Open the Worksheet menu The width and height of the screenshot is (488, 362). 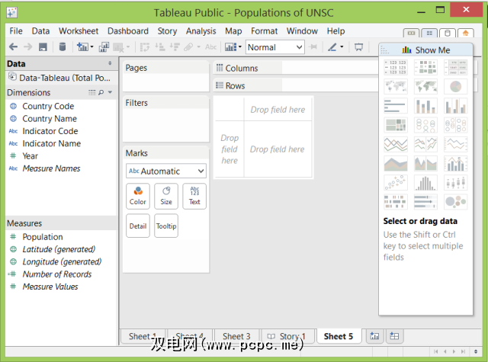(79, 31)
